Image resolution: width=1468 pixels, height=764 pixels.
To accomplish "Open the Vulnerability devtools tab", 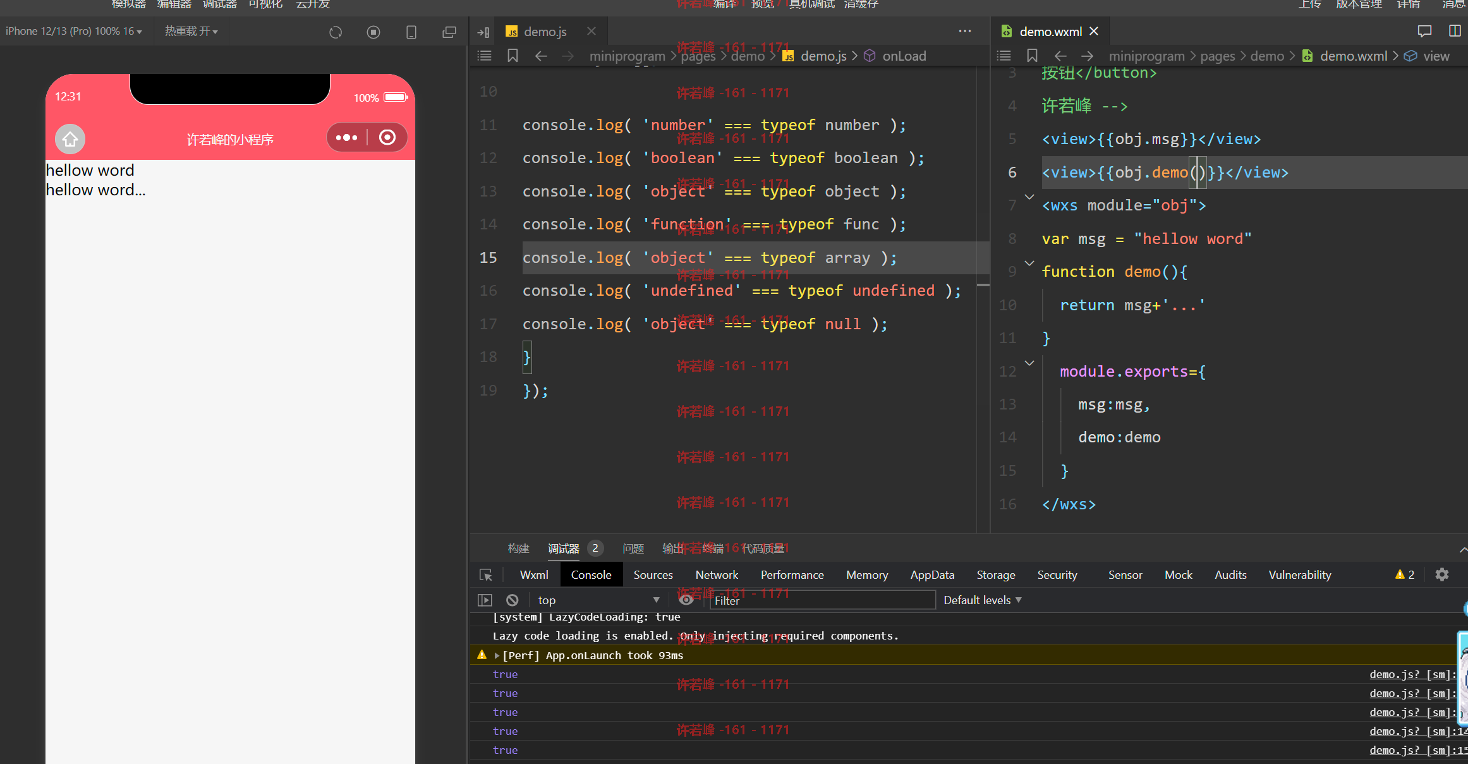I will coord(1300,575).
